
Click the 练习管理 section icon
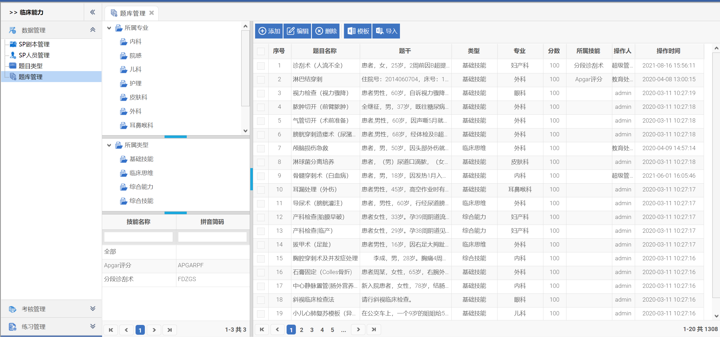[x=12, y=327]
